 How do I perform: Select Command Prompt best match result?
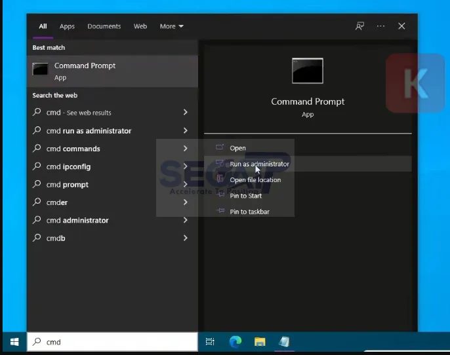coord(113,71)
